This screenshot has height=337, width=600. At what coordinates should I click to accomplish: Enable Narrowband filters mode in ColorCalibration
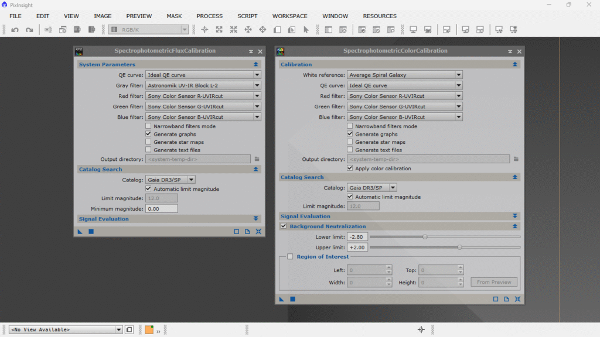pyautogui.click(x=350, y=126)
